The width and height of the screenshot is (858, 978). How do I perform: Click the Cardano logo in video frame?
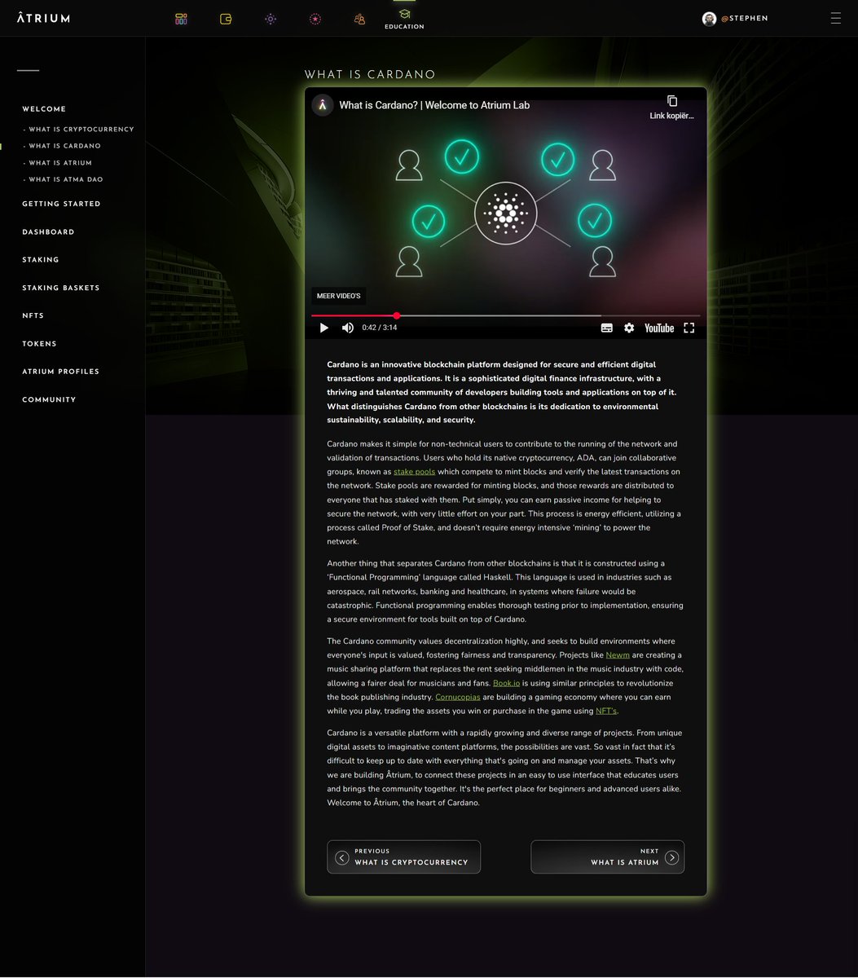[x=506, y=214]
